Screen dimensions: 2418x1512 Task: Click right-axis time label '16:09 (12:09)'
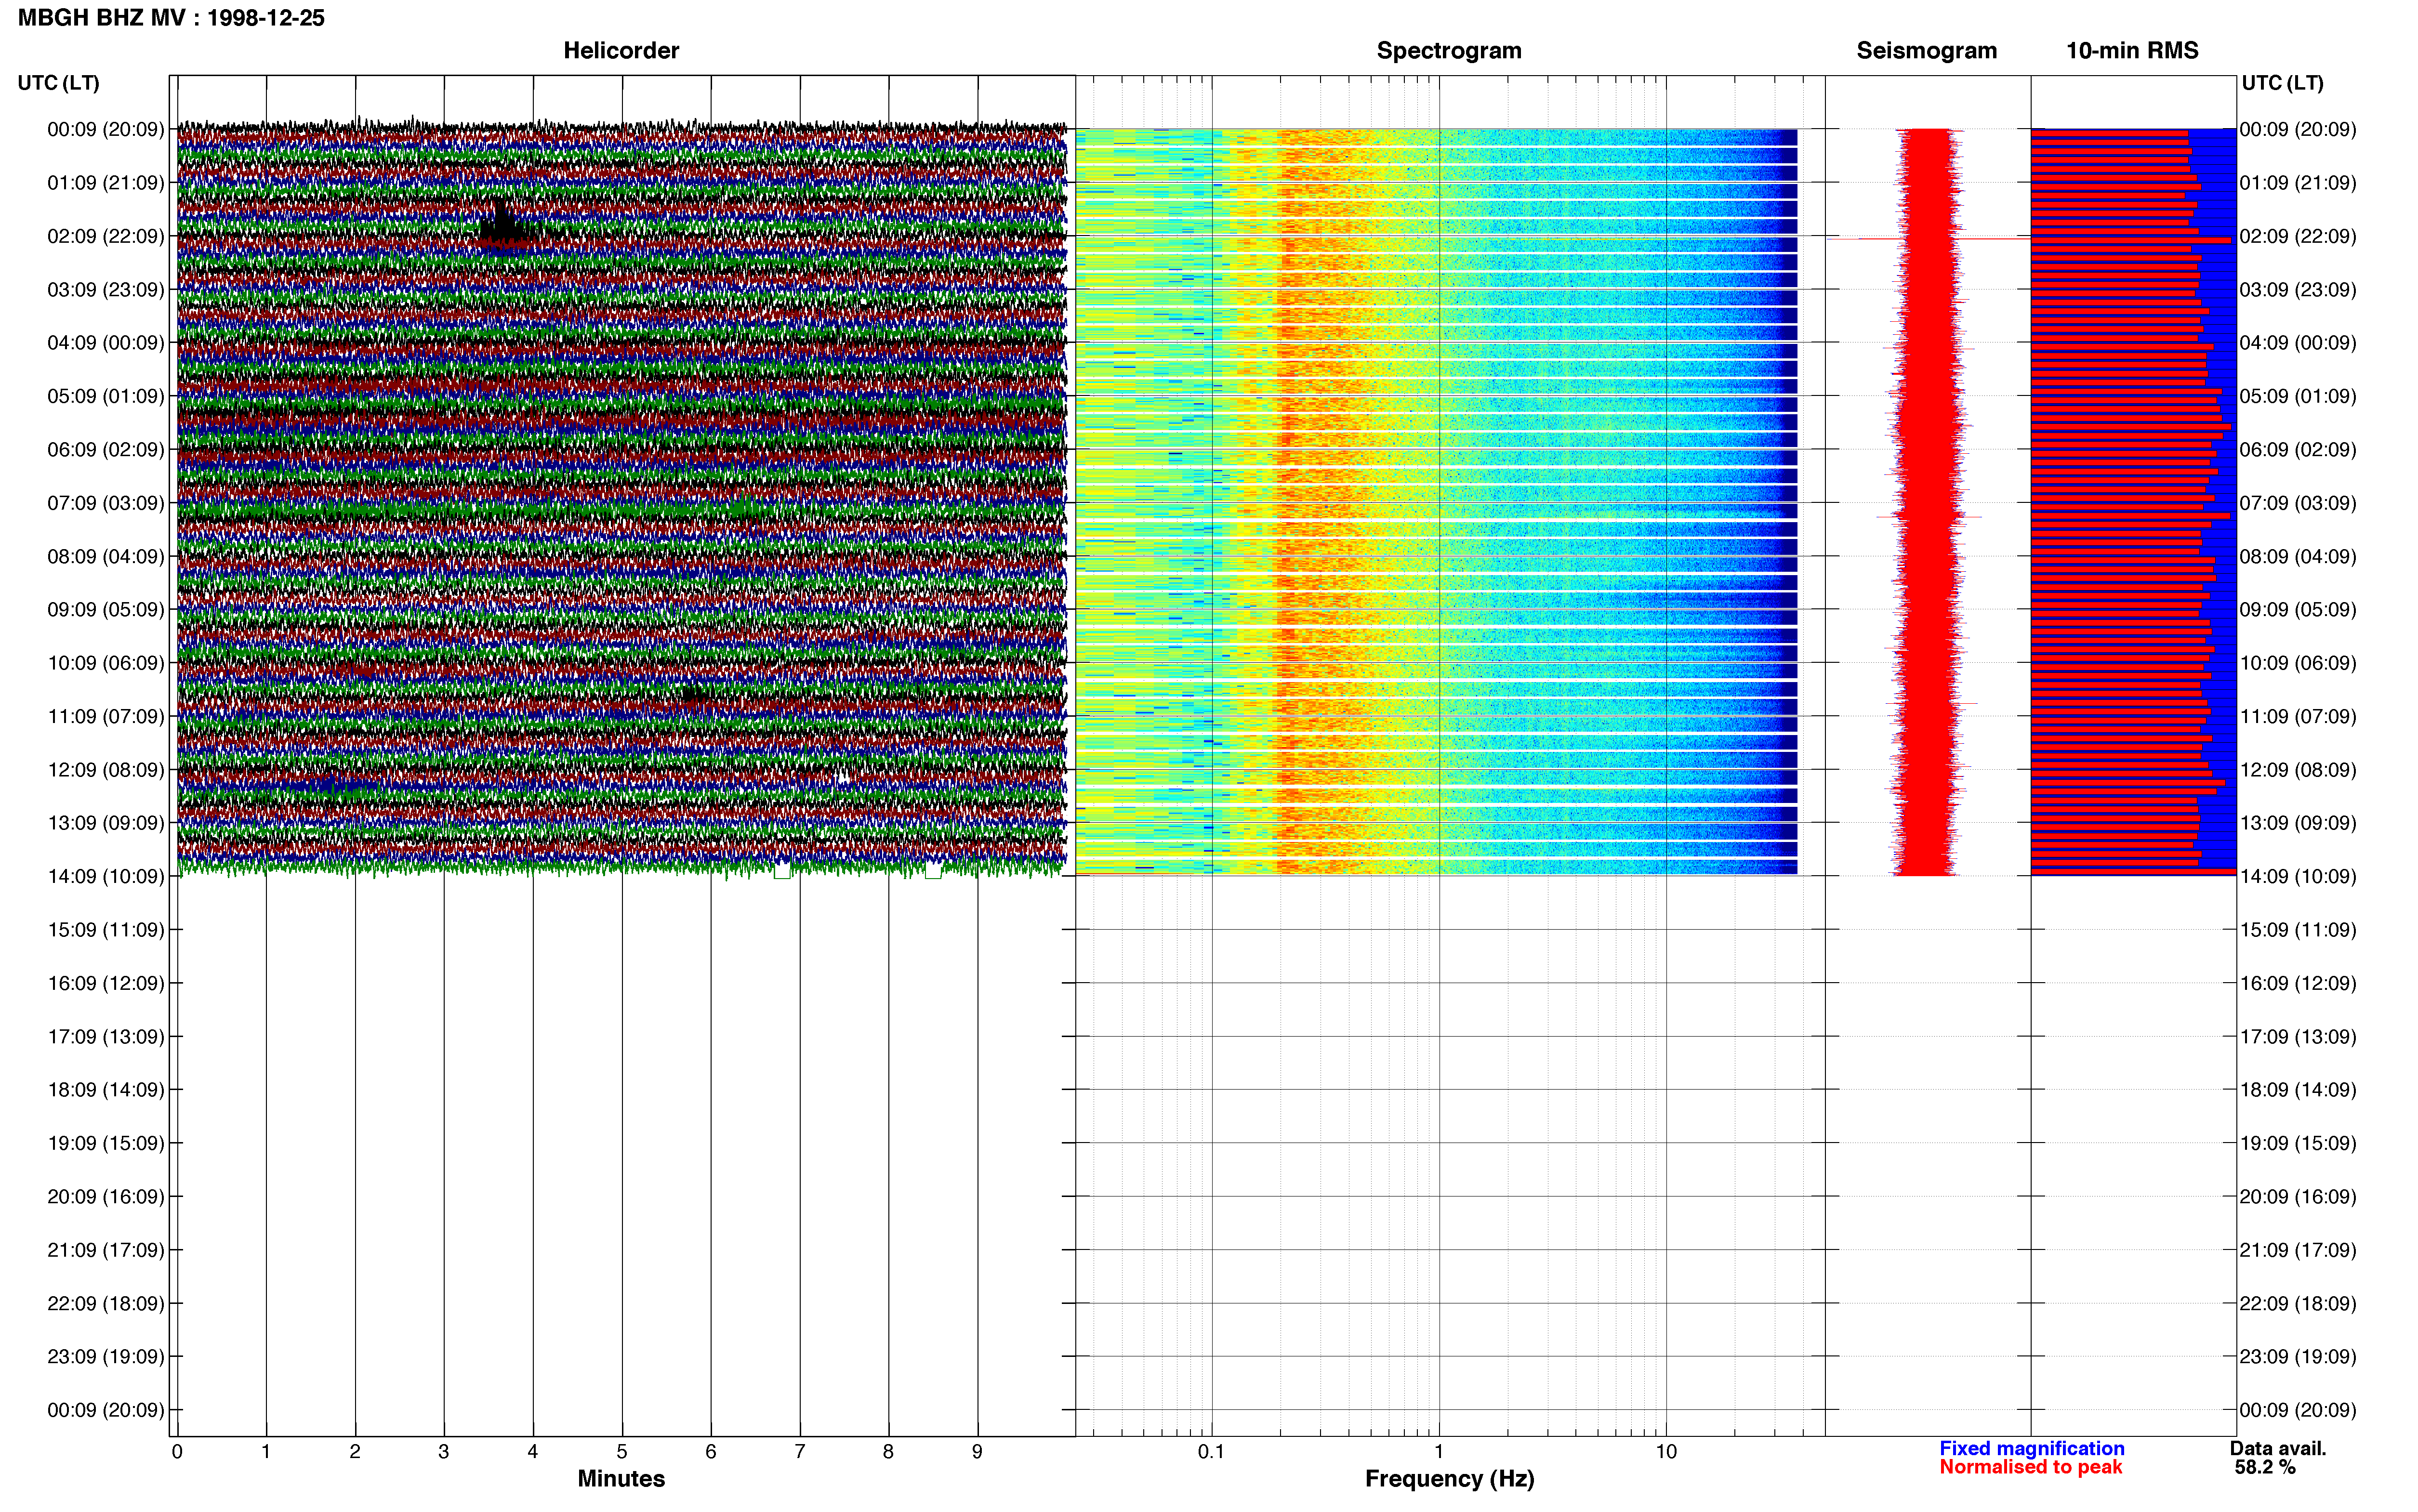(x=2298, y=983)
